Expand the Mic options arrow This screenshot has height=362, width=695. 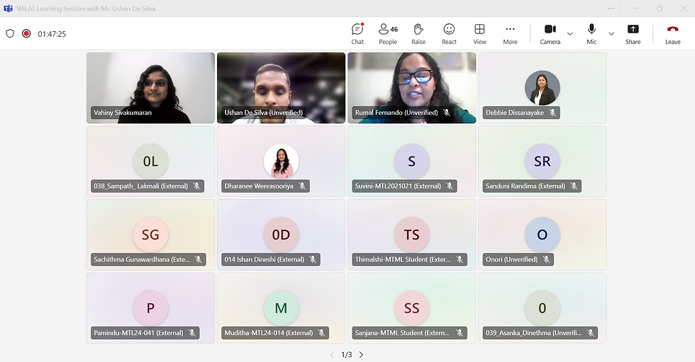tap(611, 33)
